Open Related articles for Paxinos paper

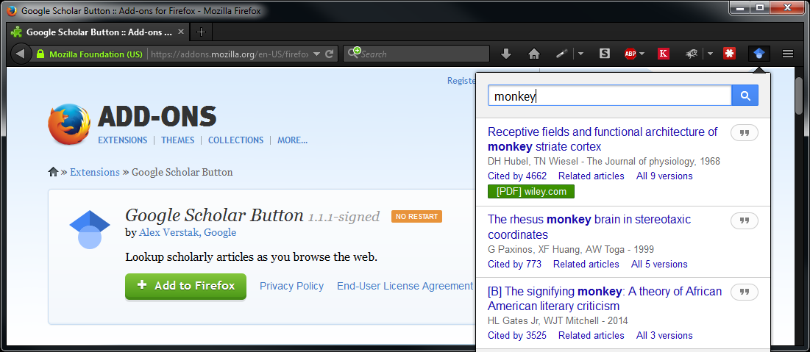click(x=586, y=265)
